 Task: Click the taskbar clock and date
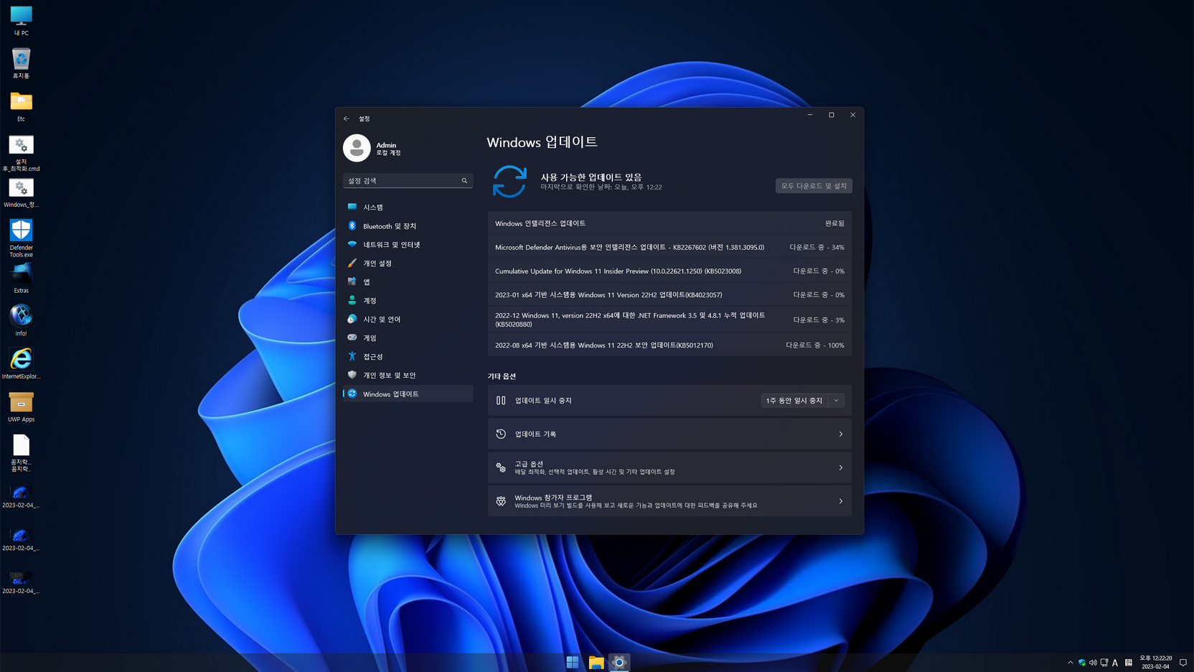1156,662
